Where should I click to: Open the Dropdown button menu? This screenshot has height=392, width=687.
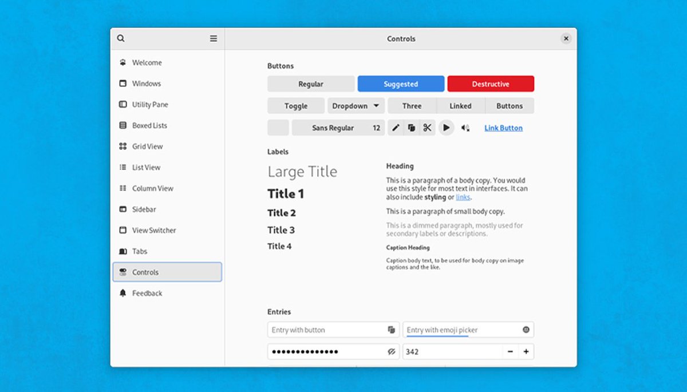click(x=355, y=105)
